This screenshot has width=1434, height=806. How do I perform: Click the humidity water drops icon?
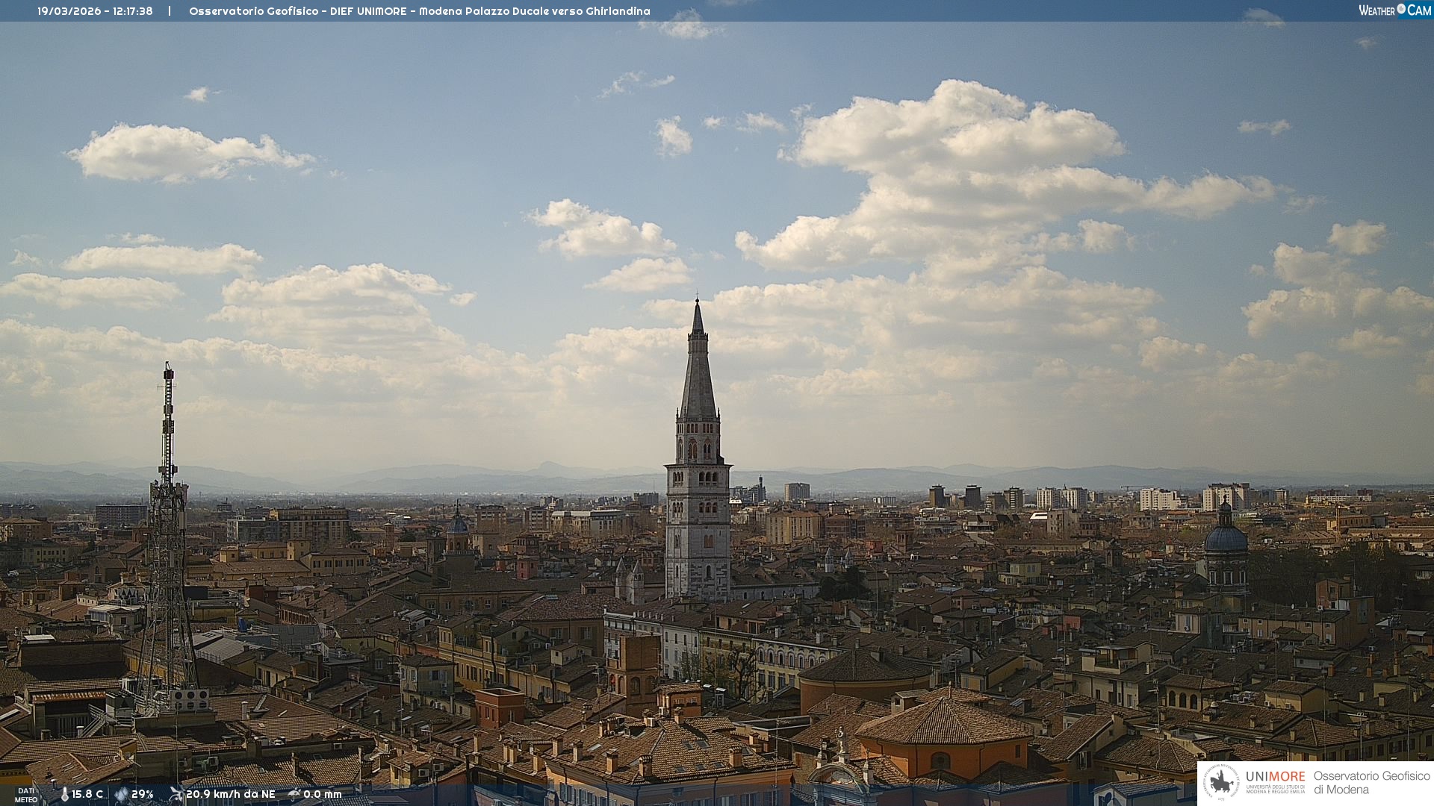(x=121, y=794)
